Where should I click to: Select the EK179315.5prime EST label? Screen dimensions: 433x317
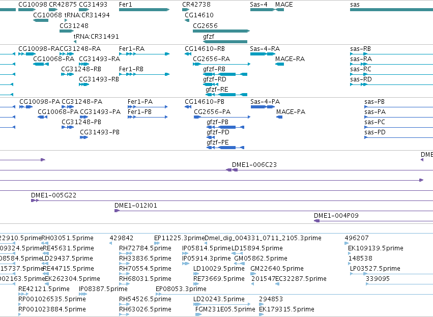pos(286,309)
